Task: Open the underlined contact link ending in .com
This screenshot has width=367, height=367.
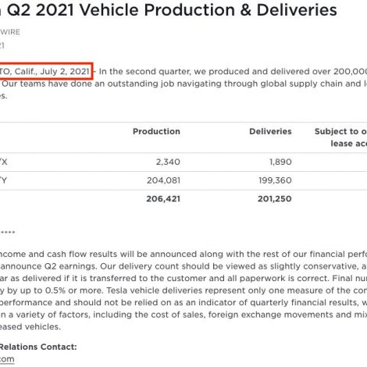Action: (x=7, y=359)
